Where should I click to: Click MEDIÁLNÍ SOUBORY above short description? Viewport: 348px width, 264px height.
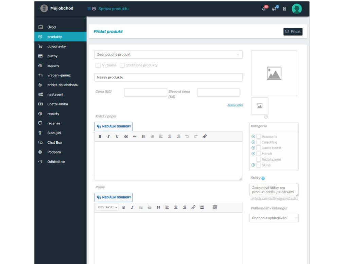point(114,127)
